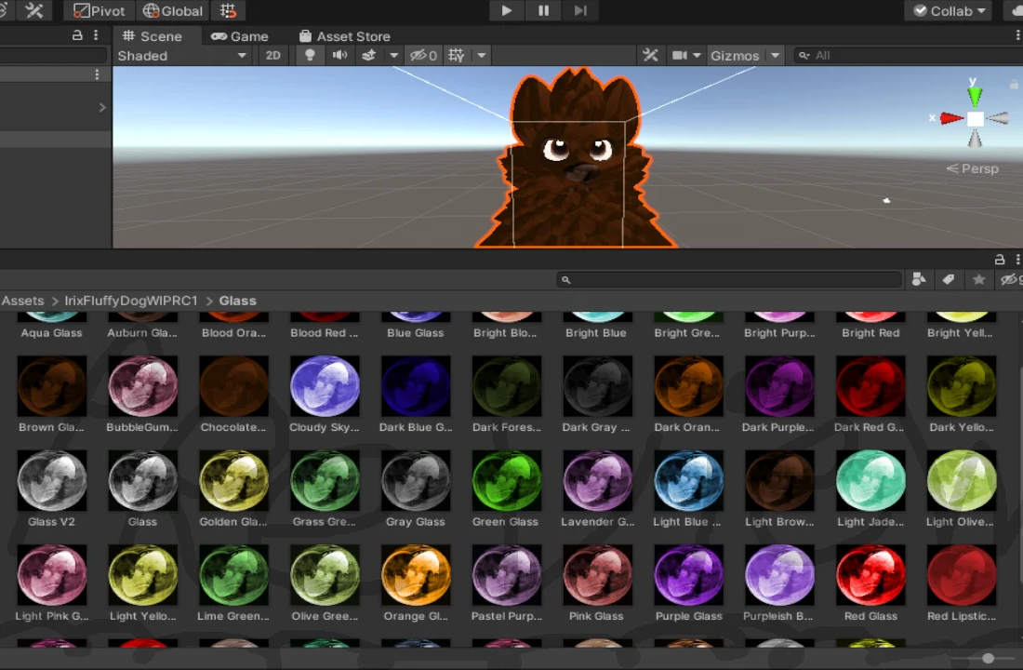
Task: Toggle grid snapping icon in top toolbar
Action: pyautogui.click(x=229, y=11)
